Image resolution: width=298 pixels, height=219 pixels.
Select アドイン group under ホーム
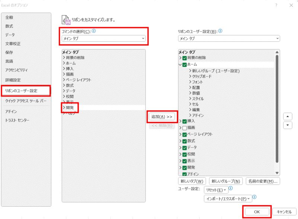click(198, 115)
